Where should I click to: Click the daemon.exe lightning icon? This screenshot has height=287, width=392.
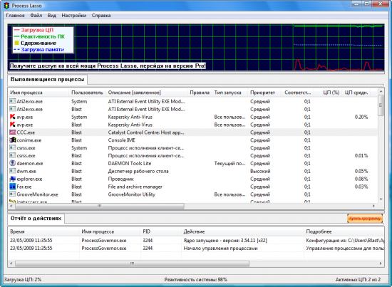click(13, 163)
